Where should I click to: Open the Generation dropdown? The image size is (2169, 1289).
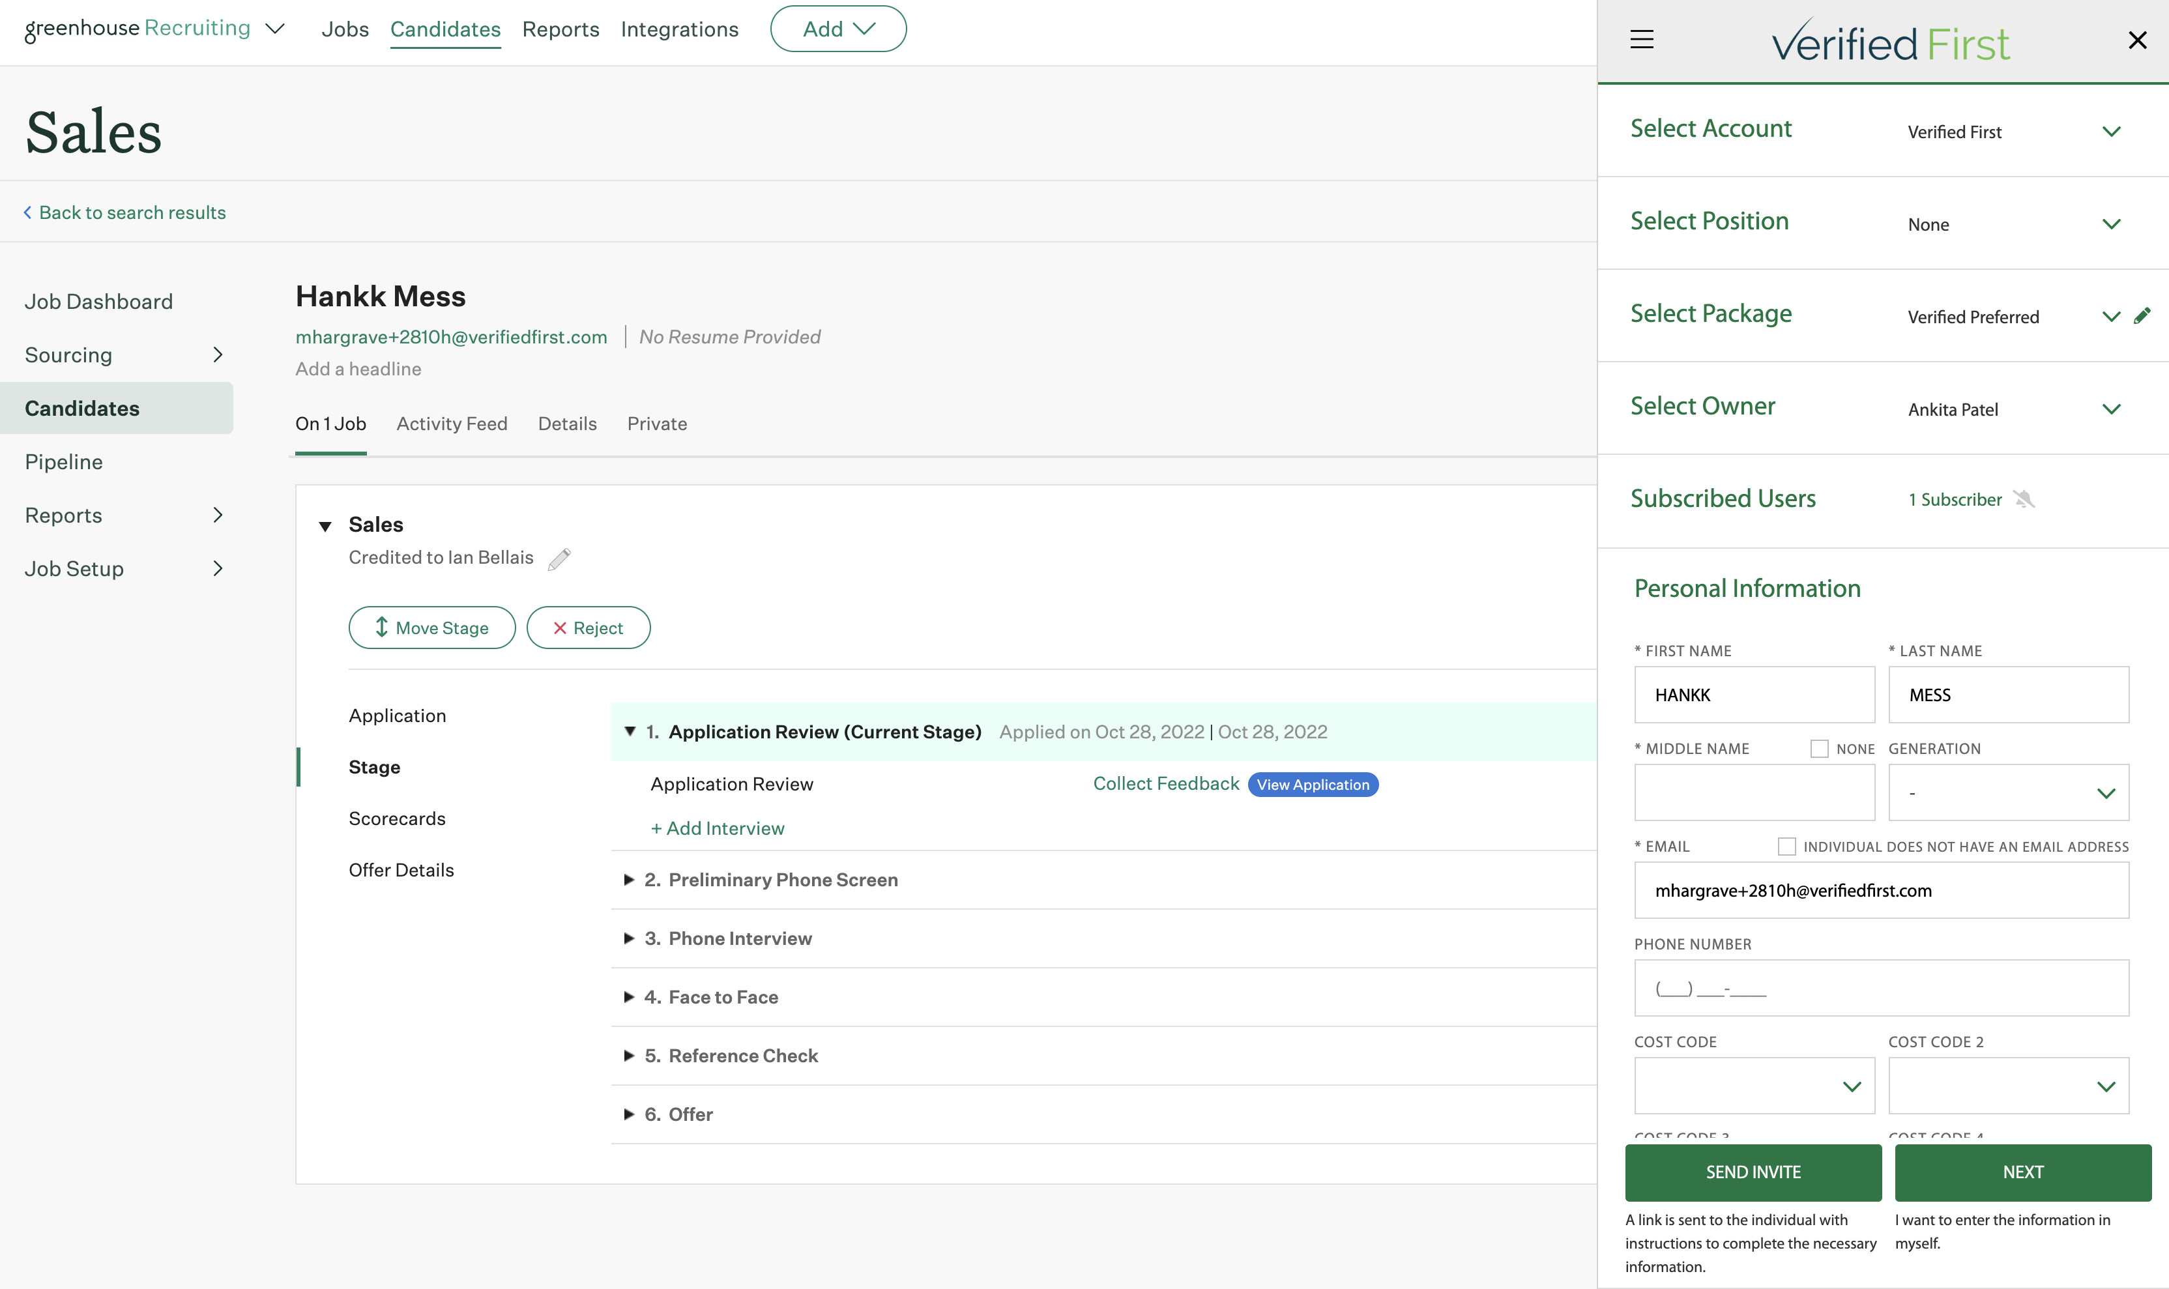click(x=2007, y=792)
